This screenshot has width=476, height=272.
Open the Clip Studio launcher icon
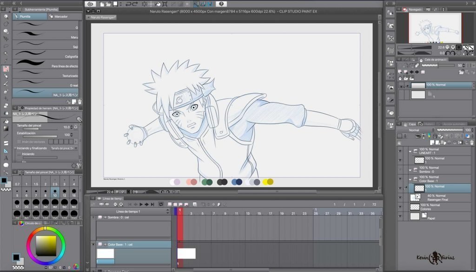[x=90, y=4]
